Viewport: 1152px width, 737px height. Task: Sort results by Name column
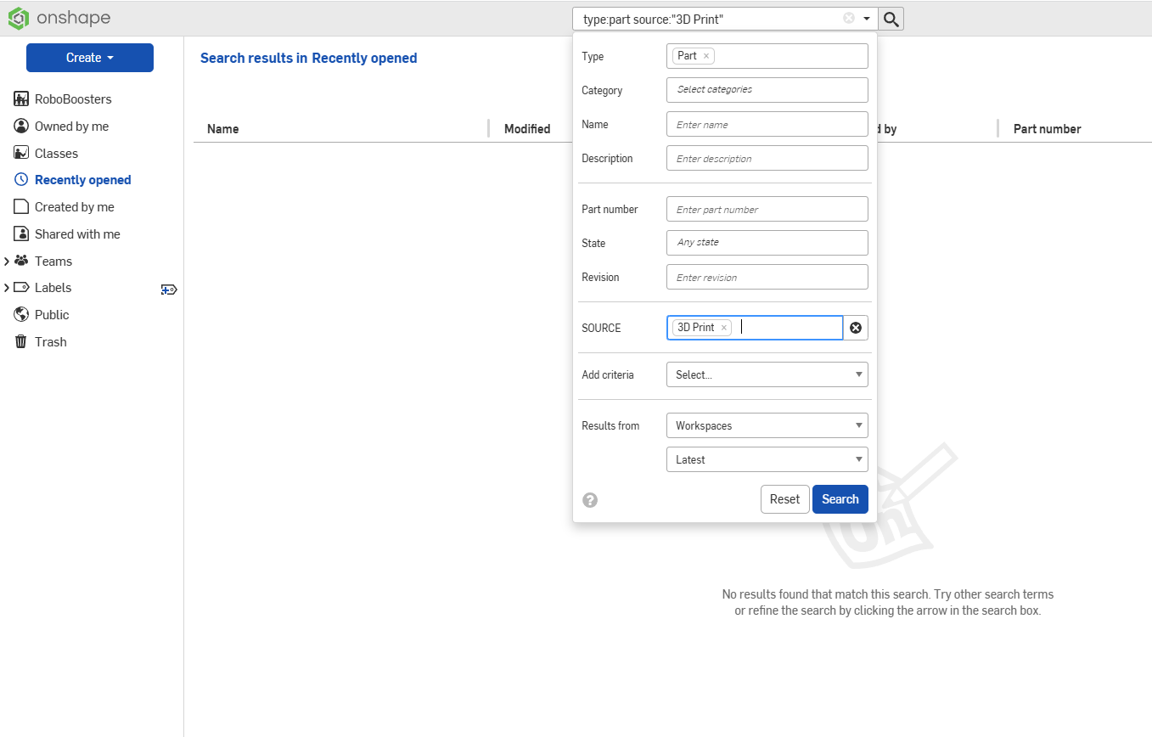222,129
